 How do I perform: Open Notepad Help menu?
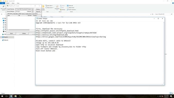point(51,21)
